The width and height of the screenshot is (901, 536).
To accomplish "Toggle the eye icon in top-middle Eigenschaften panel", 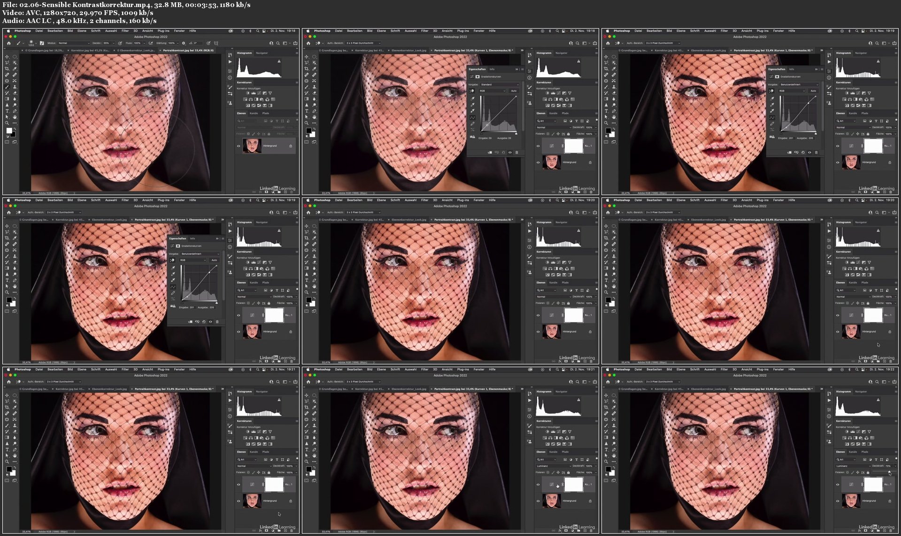I will (510, 152).
